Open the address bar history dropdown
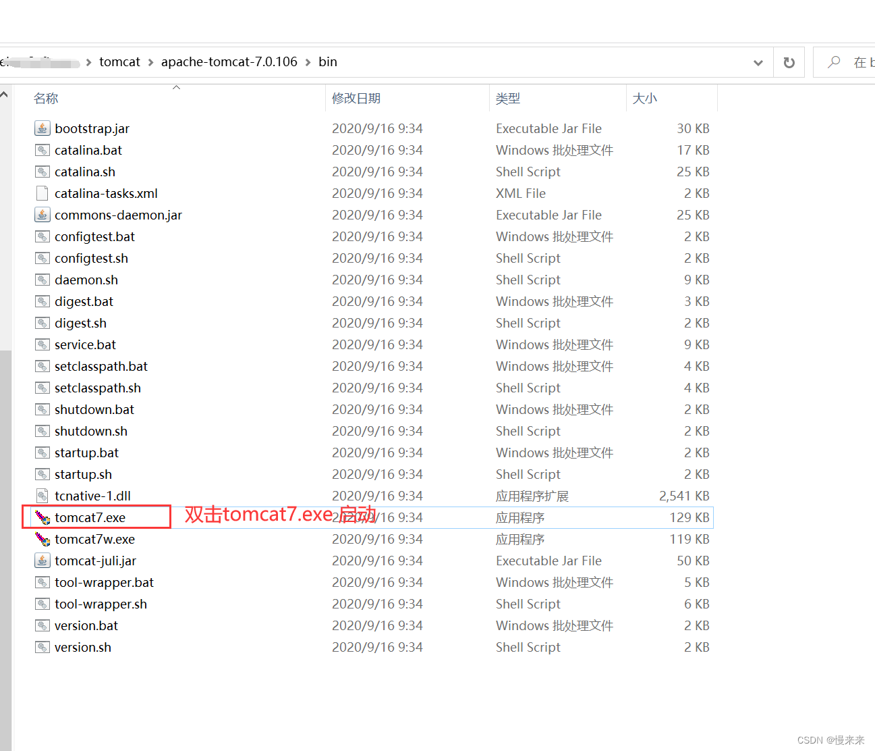 click(758, 63)
